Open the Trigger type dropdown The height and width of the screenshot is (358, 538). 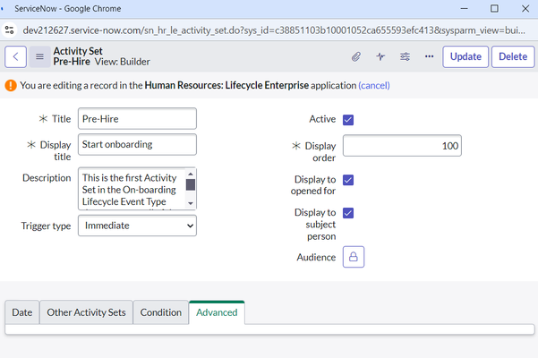[137, 226]
